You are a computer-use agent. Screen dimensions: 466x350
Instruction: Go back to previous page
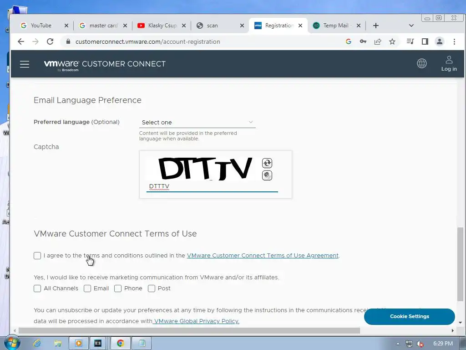pos(21,41)
